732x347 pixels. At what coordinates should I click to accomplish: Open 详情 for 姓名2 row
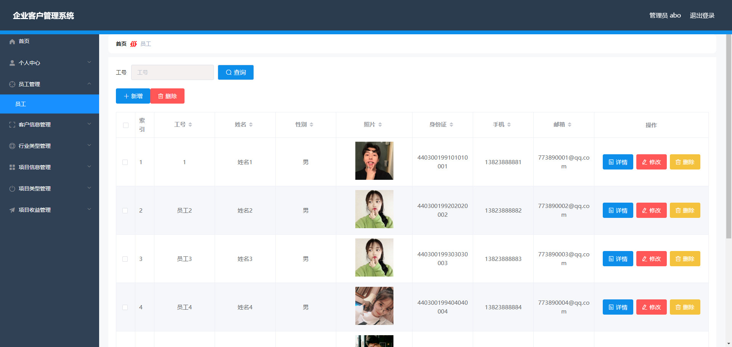tap(618, 210)
